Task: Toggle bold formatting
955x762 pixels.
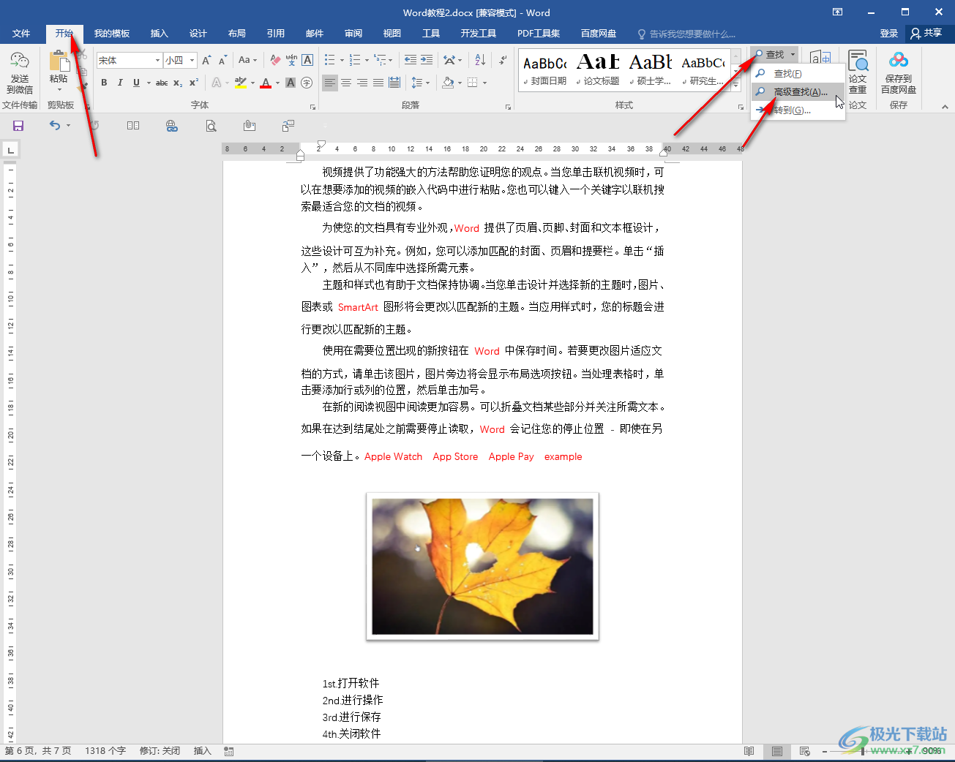Action: [x=104, y=83]
